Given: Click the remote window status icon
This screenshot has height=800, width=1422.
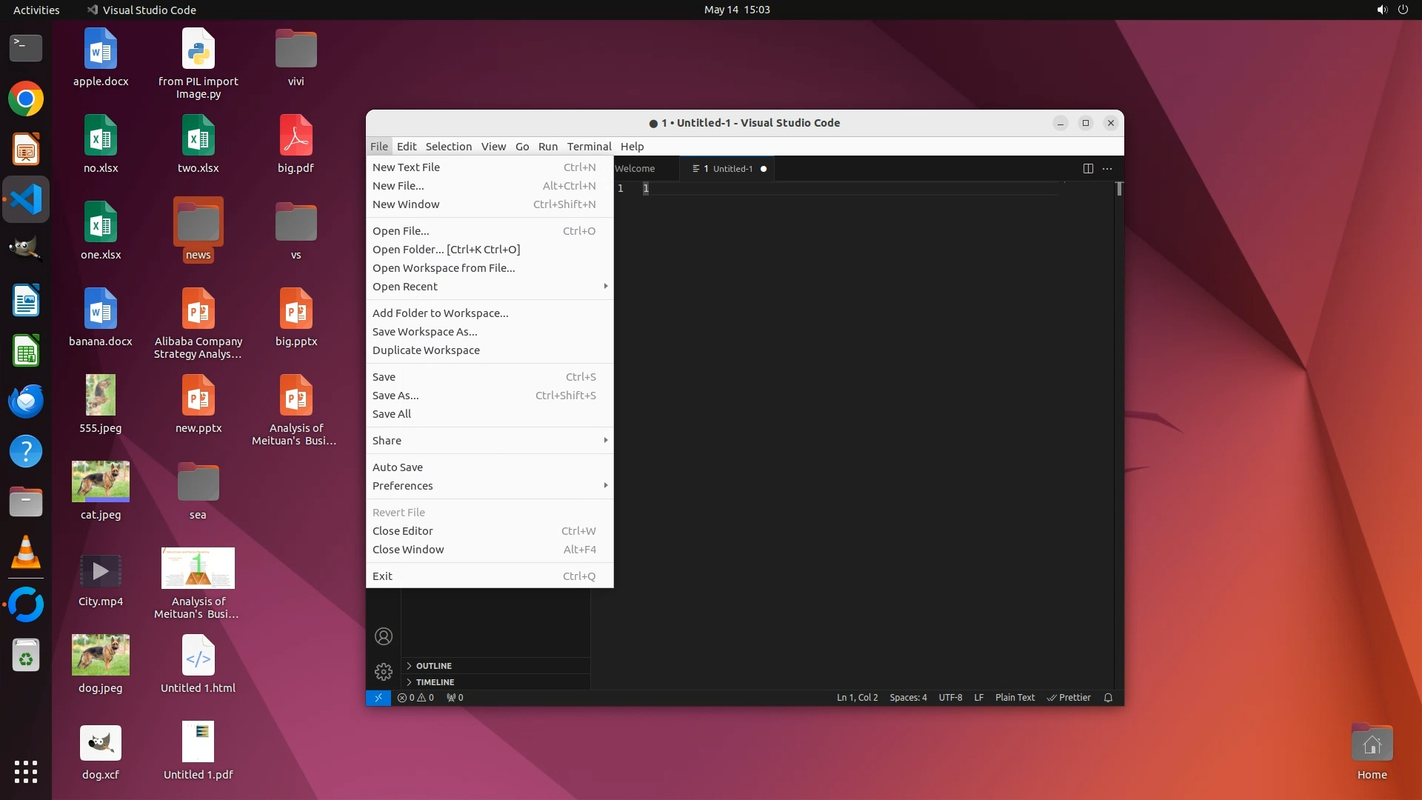Looking at the screenshot, I should [x=378, y=698].
